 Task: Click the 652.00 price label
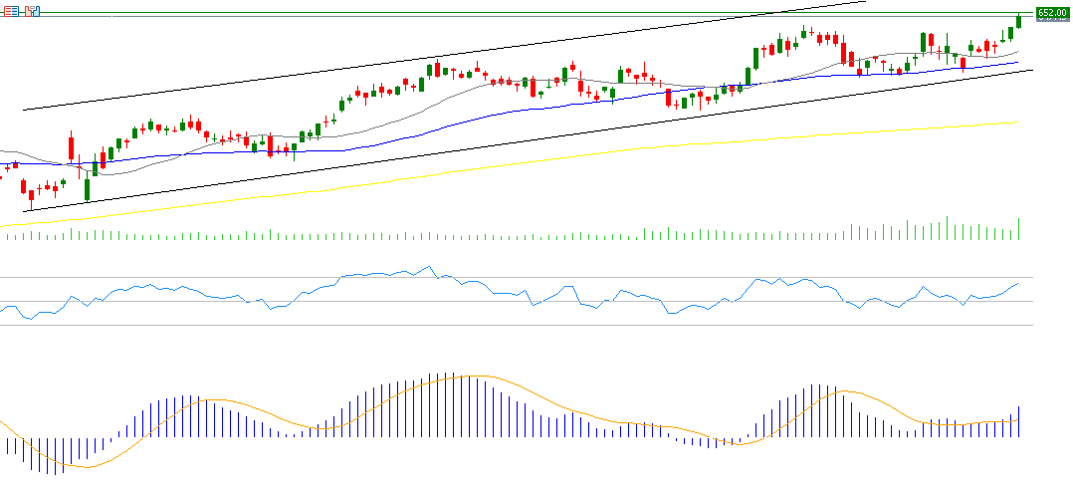coord(1052,13)
